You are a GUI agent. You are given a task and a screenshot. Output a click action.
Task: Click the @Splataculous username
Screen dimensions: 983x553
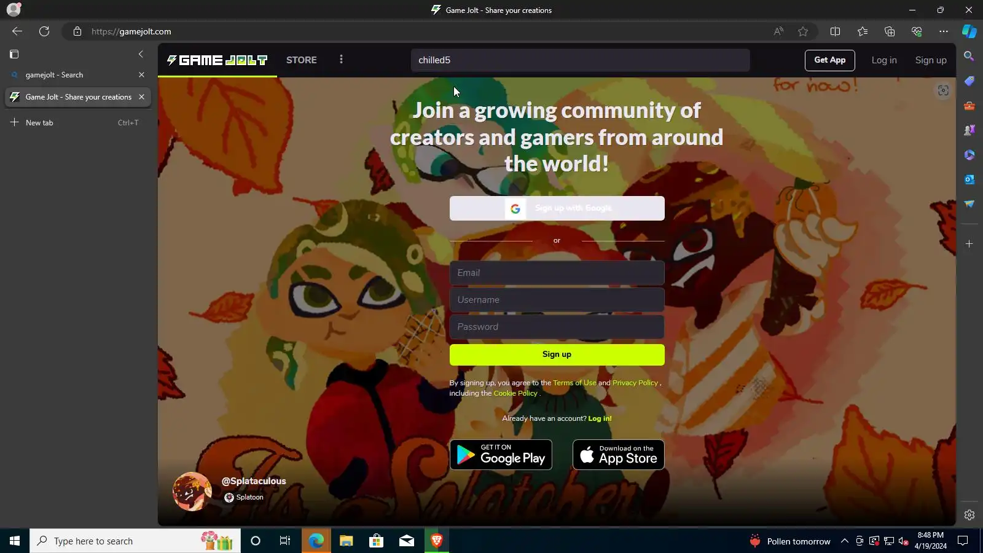tap(254, 481)
